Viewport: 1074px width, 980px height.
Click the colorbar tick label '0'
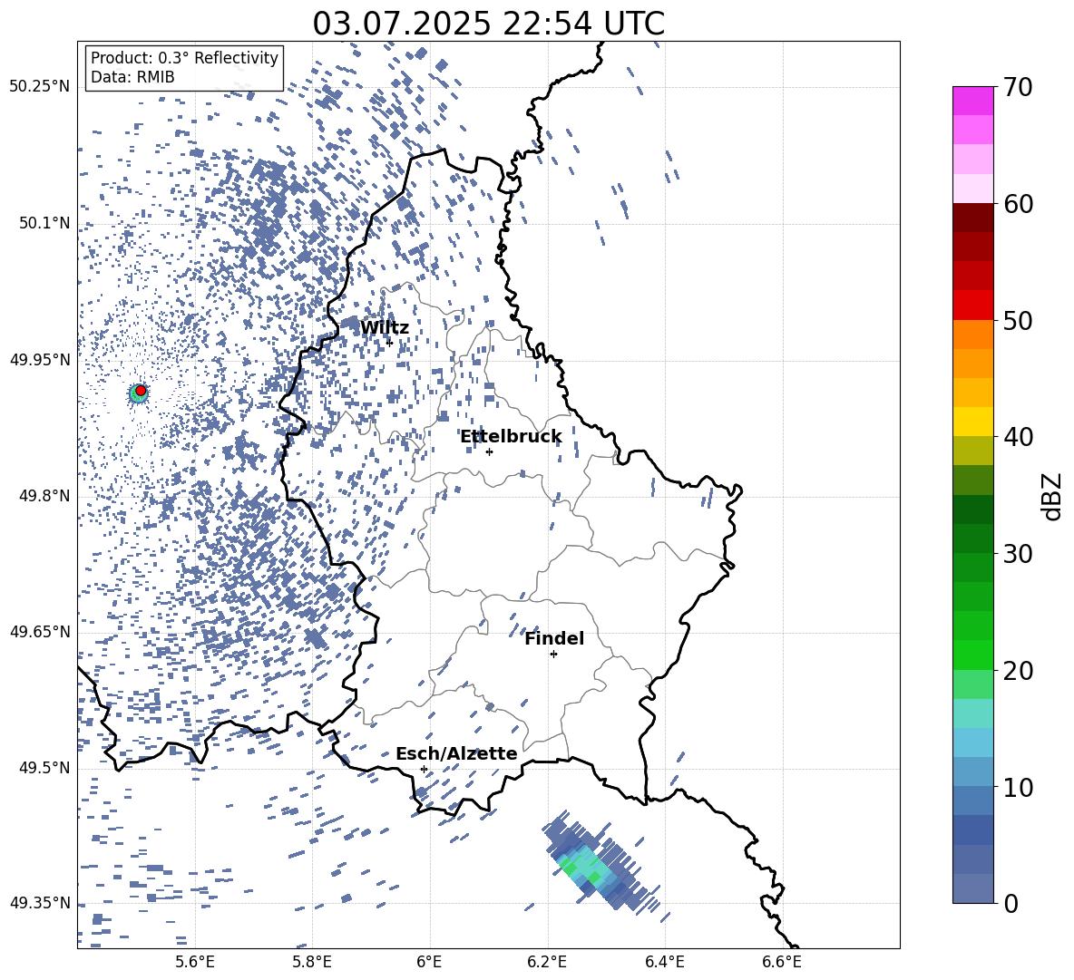pos(1011,903)
